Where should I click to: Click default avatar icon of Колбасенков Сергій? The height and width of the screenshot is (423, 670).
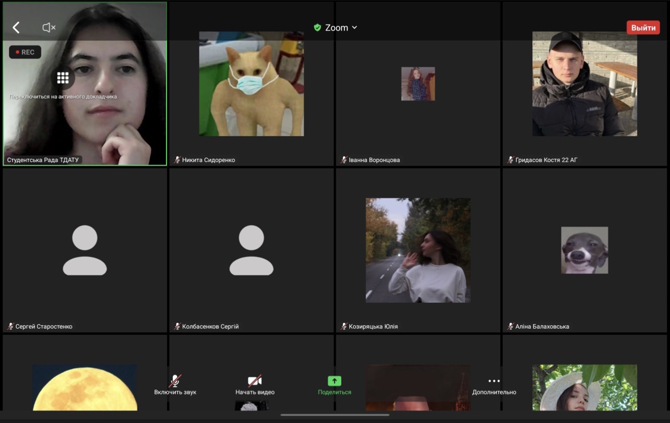252,250
